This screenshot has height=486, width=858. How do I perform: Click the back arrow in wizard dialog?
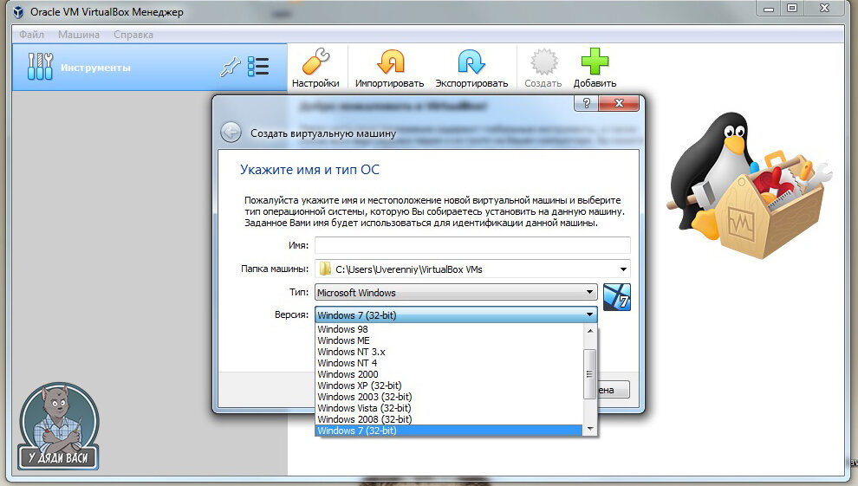pyautogui.click(x=231, y=133)
